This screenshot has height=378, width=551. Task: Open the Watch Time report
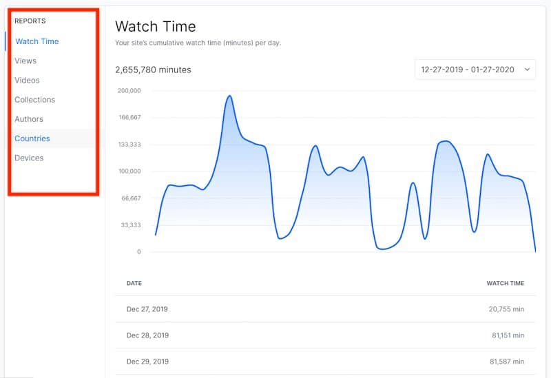(37, 41)
